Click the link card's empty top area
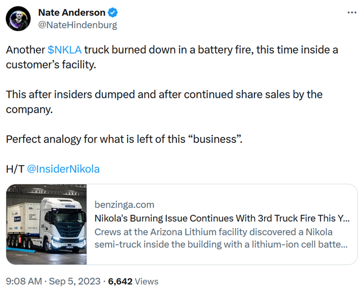 tap(222, 192)
